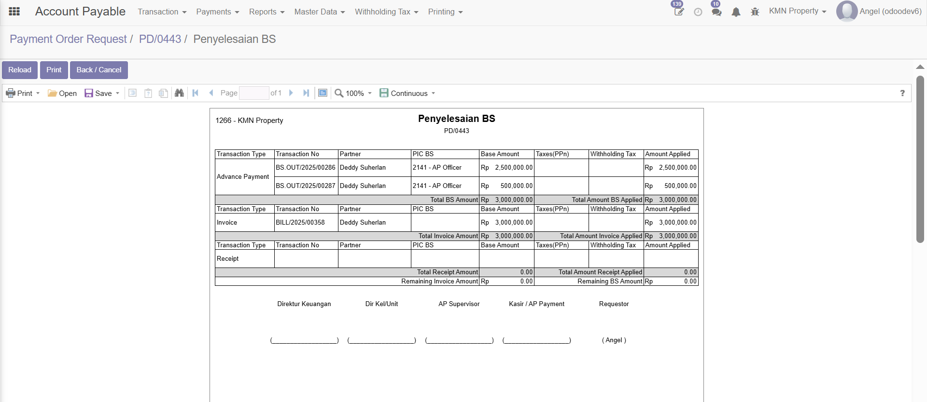Toggle full screen viewer mode icon
This screenshot has width=927, height=402.
pyautogui.click(x=323, y=93)
